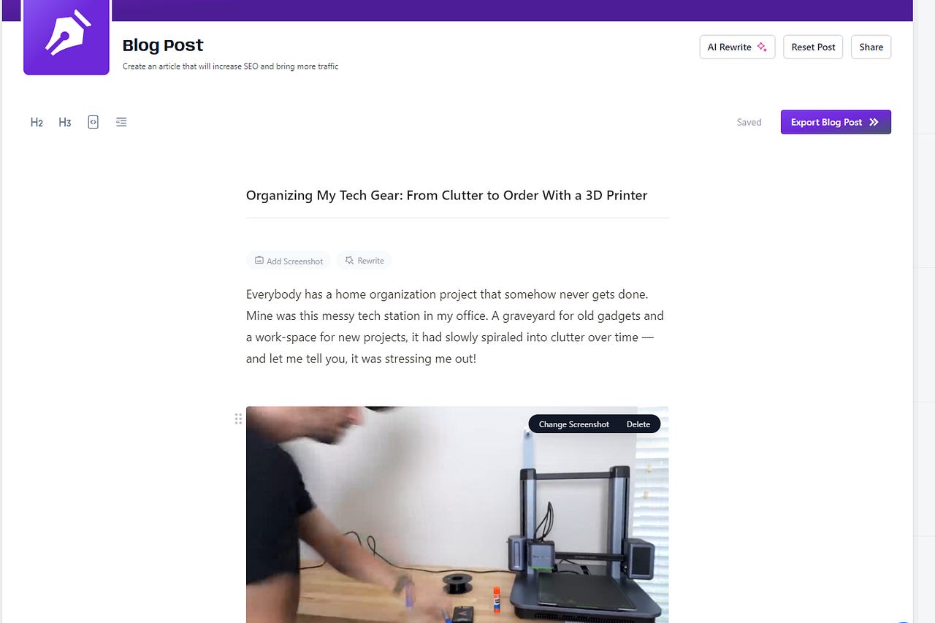Add Screenshot above the first paragraph

(x=289, y=261)
